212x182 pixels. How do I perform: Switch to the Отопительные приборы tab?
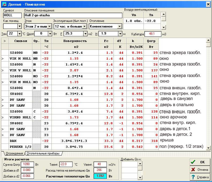[x=43, y=153]
